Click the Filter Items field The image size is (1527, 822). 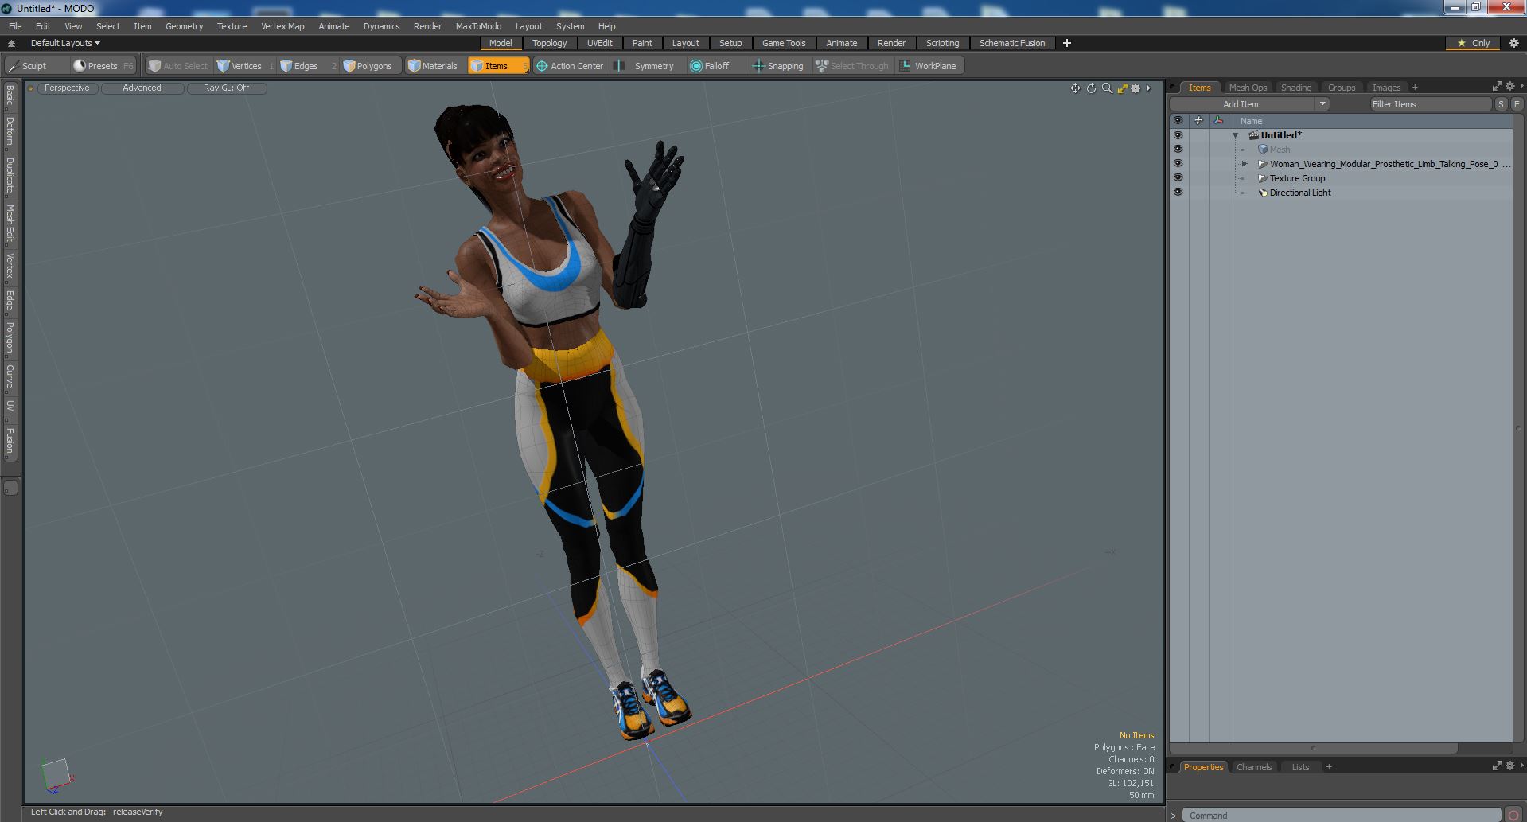click(1429, 104)
